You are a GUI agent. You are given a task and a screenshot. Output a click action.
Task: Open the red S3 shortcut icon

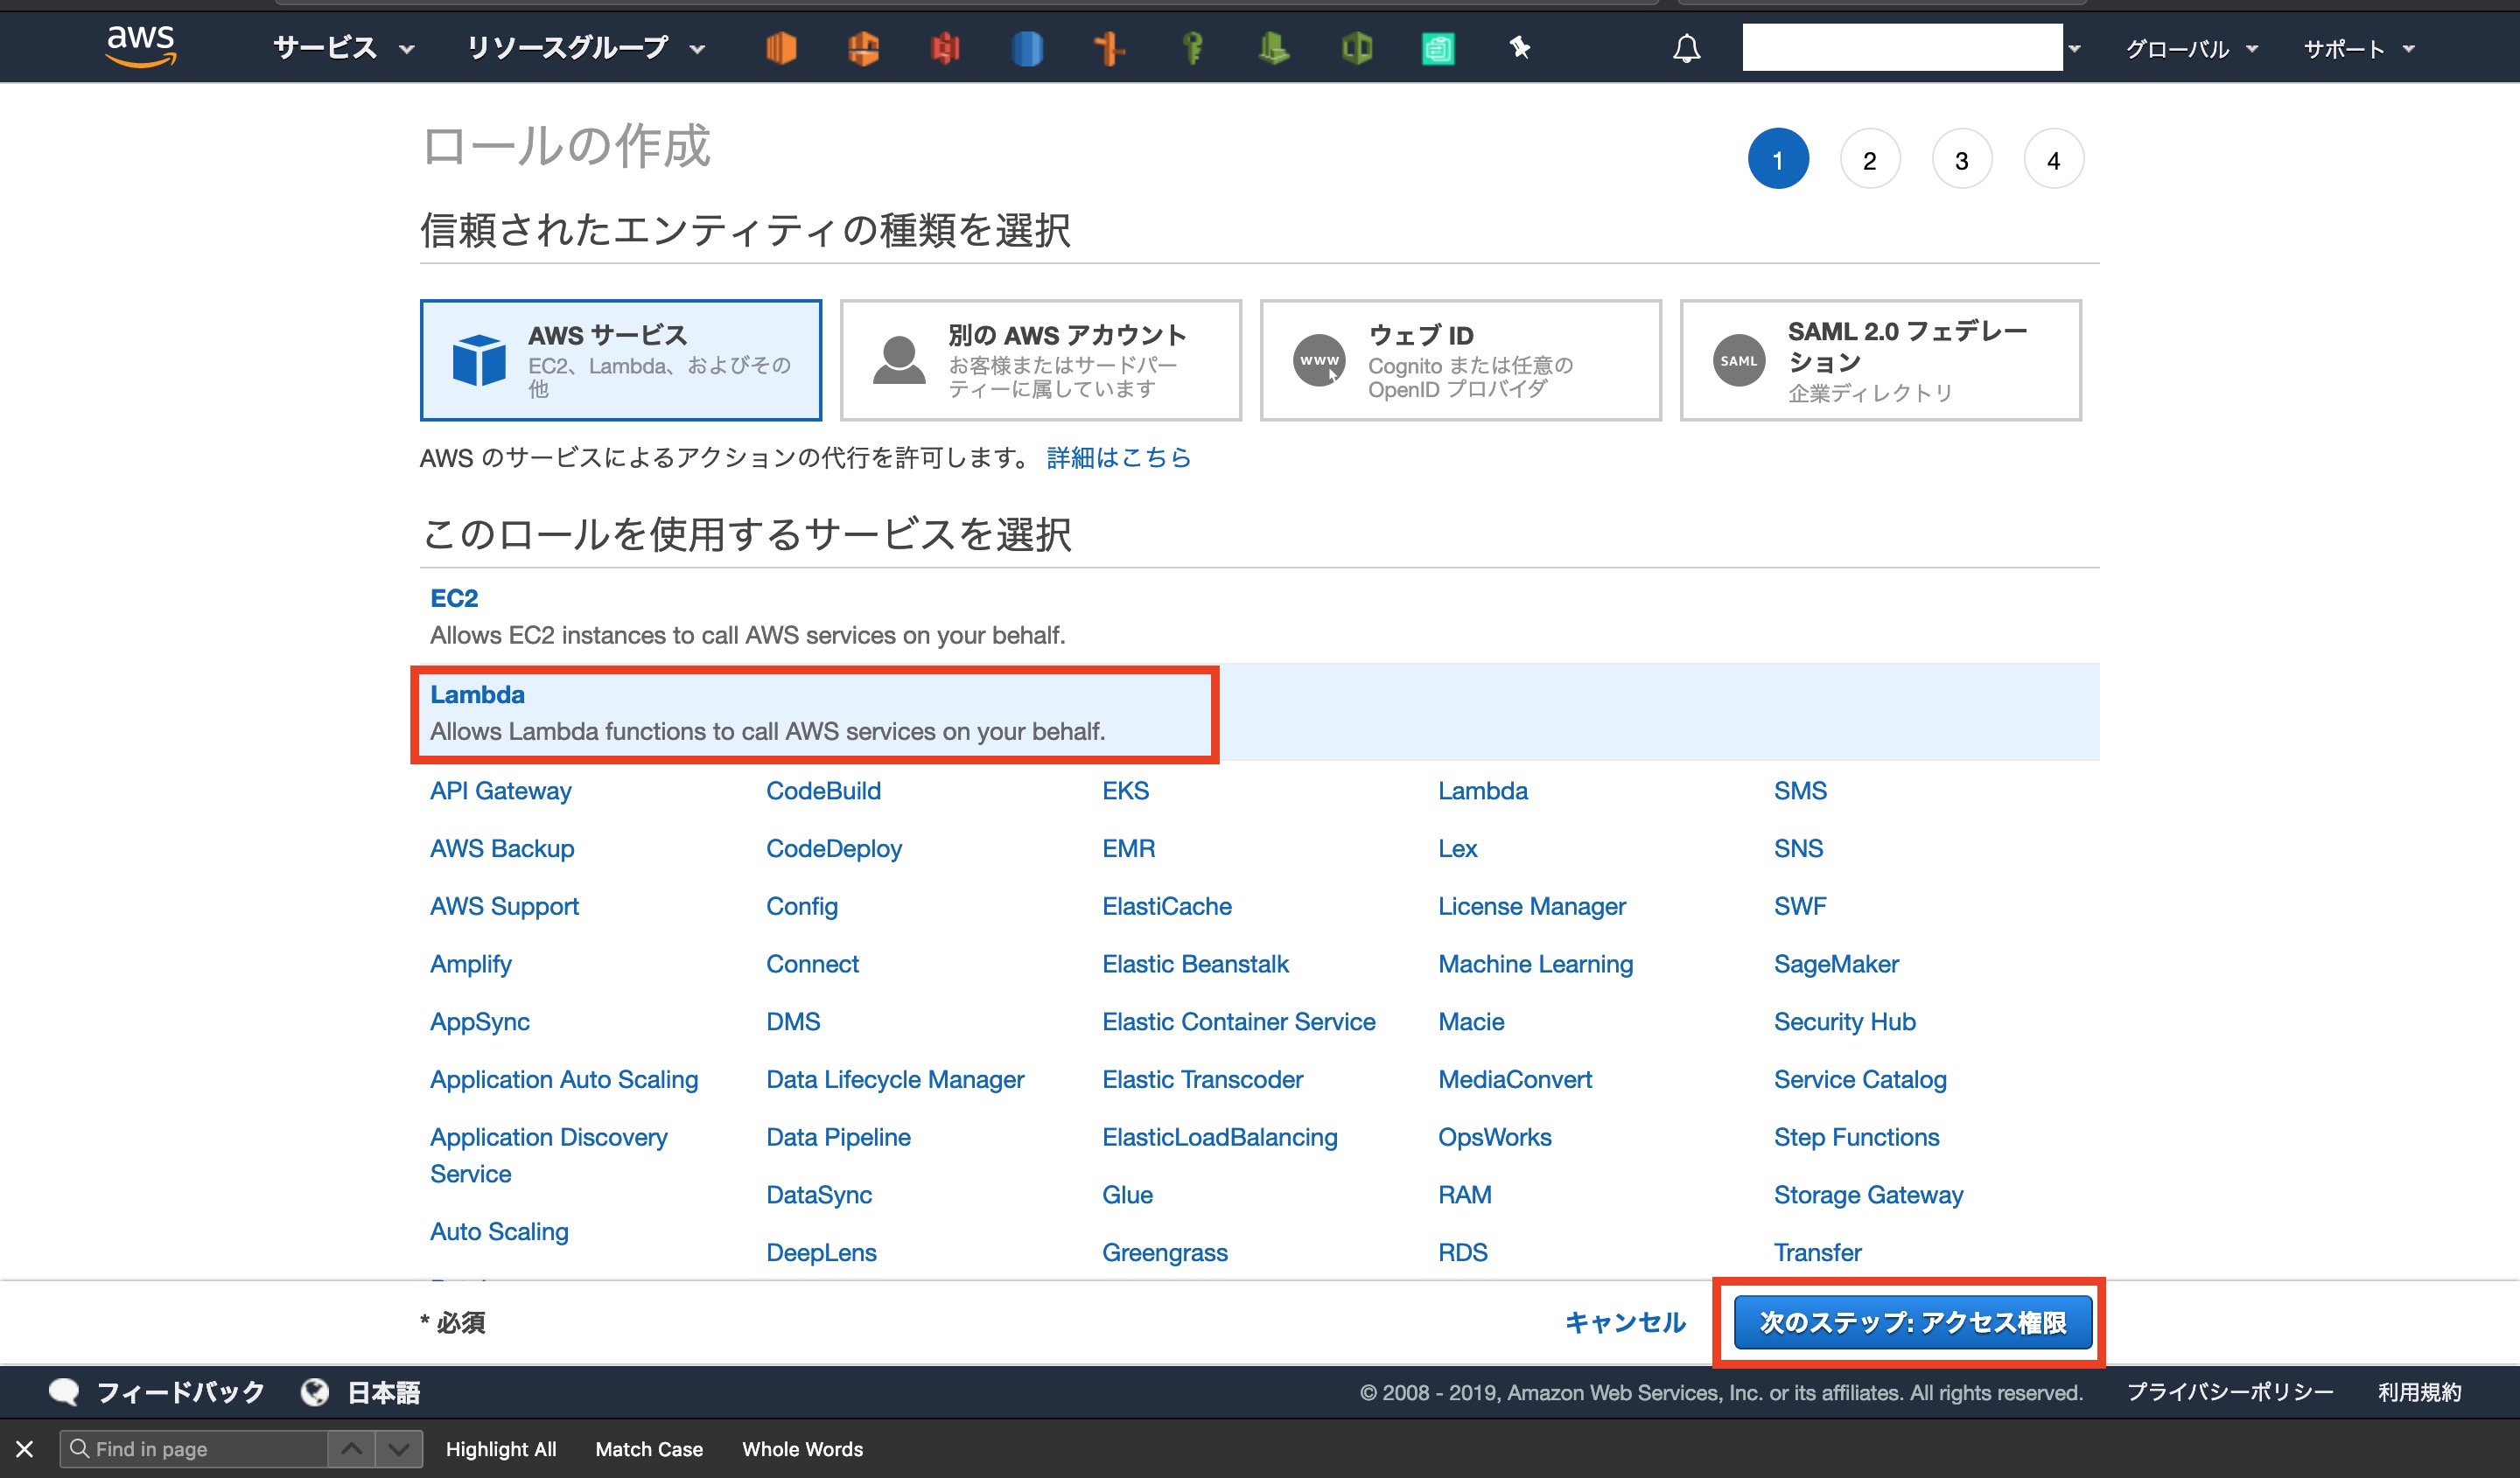click(945, 48)
